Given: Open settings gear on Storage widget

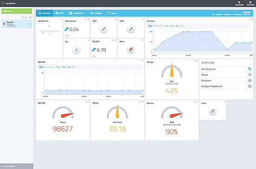Looking at the screenshot, I should click(197, 61).
